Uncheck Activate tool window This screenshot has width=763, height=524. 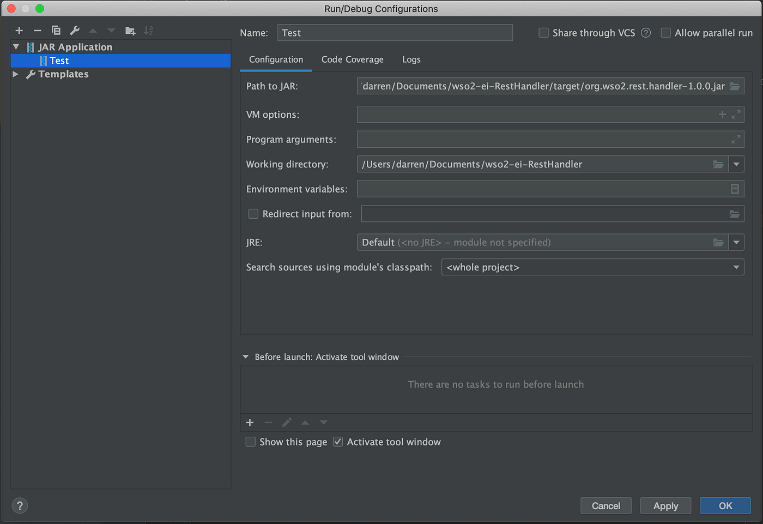(x=337, y=442)
